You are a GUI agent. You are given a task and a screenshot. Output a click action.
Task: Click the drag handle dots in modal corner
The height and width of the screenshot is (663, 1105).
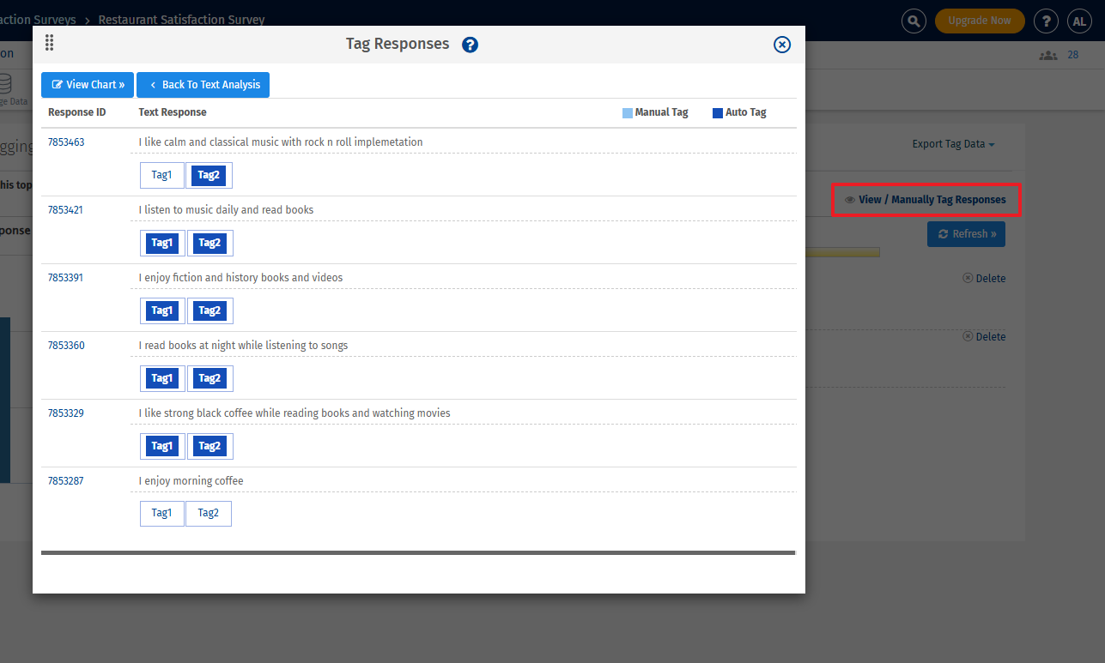[x=49, y=42]
